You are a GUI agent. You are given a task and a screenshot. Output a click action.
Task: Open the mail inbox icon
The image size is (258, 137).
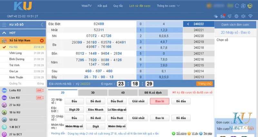coord(222,16)
